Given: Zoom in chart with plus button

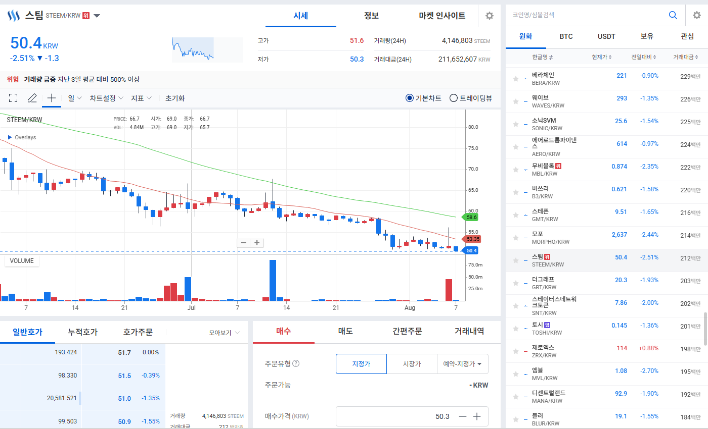Looking at the screenshot, I should [257, 243].
